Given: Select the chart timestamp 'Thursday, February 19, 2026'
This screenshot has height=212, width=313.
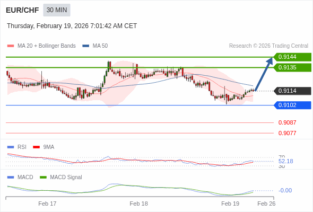Looking at the screenshot, I should click(48, 26).
